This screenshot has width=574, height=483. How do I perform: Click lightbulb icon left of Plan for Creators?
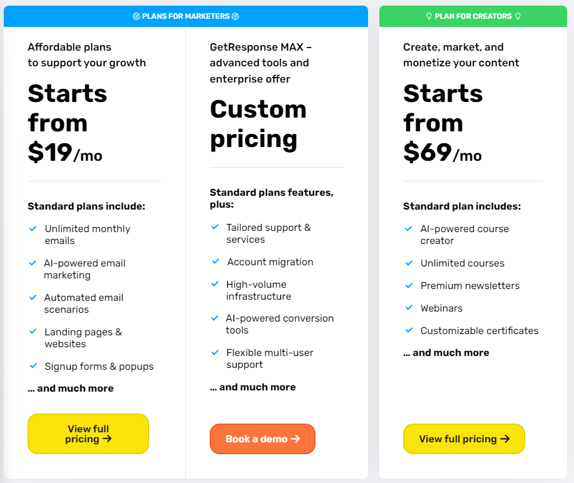pos(429,16)
